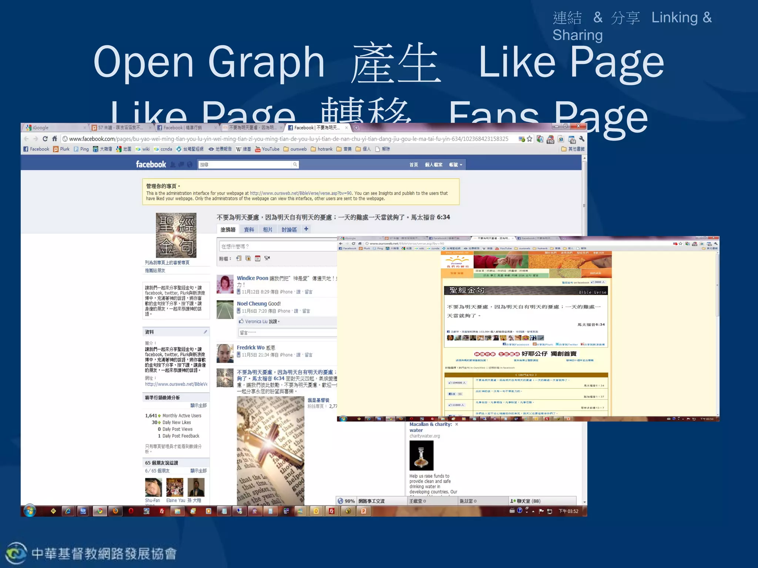Open the ccnda bookmark
The height and width of the screenshot is (568, 758).
(x=163, y=149)
